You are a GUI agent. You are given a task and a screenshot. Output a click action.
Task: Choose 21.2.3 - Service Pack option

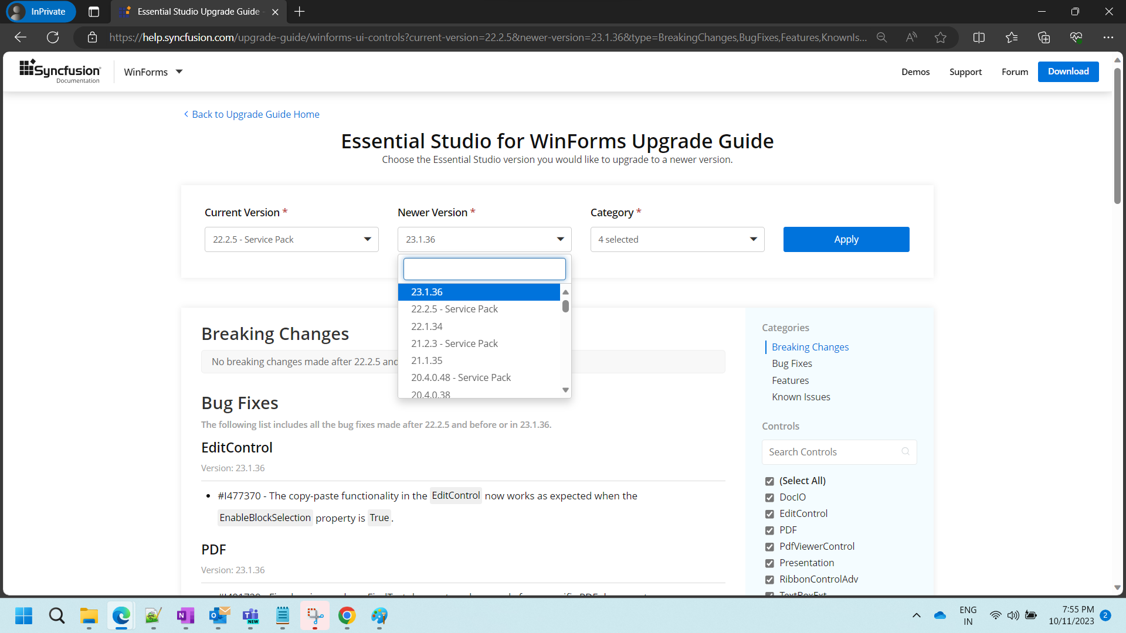455,343
